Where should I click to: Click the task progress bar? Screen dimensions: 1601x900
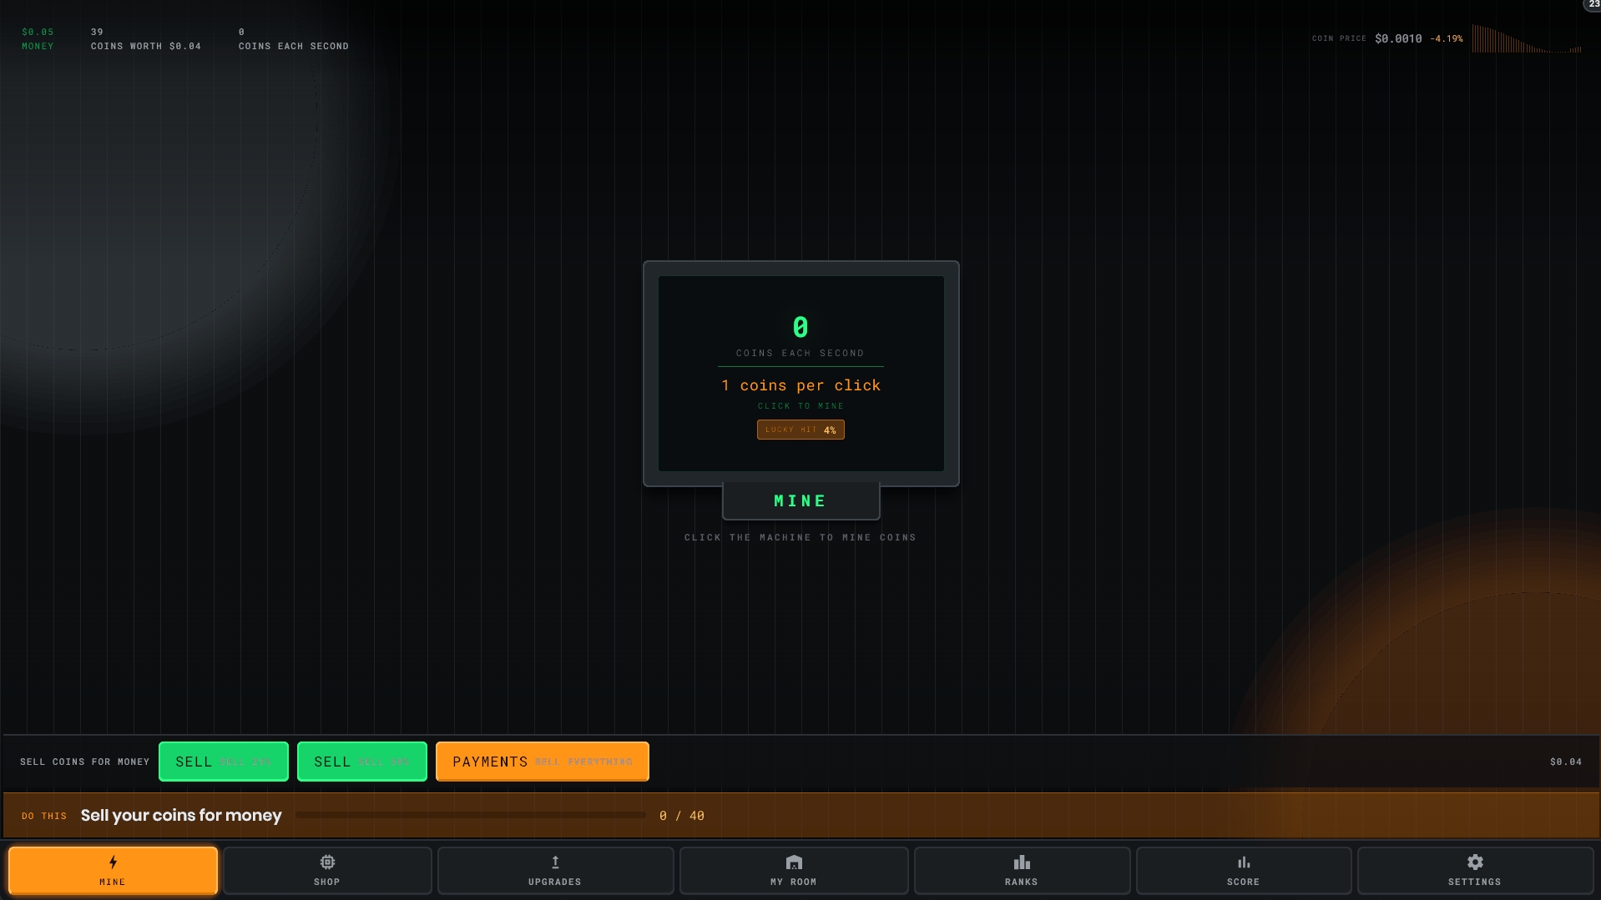click(x=471, y=815)
